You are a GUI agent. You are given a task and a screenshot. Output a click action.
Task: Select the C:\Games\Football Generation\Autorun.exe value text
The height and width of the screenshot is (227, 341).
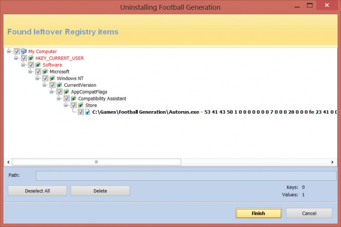pos(146,112)
